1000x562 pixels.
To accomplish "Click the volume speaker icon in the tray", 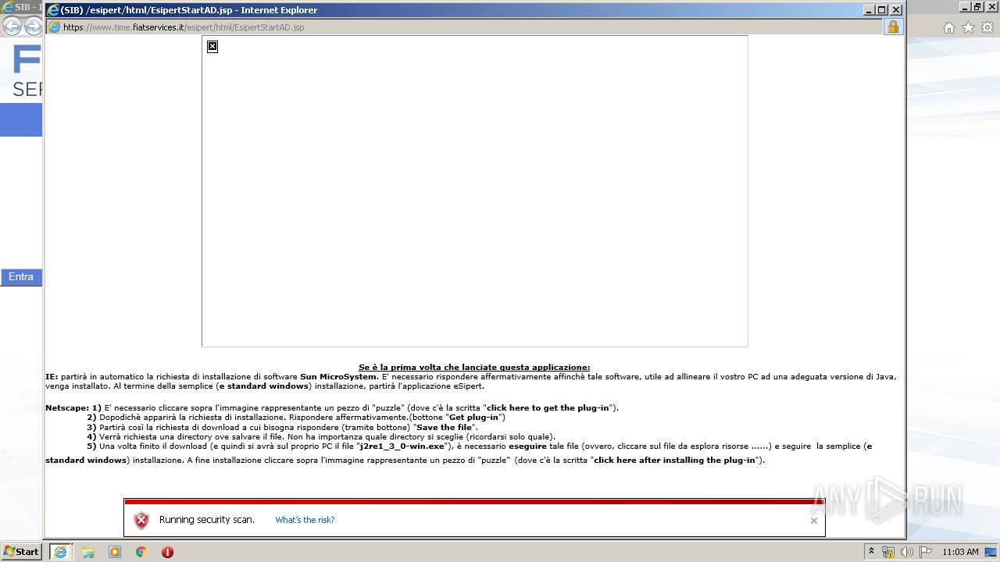I will pyautogui.click(x=906, y=552).
